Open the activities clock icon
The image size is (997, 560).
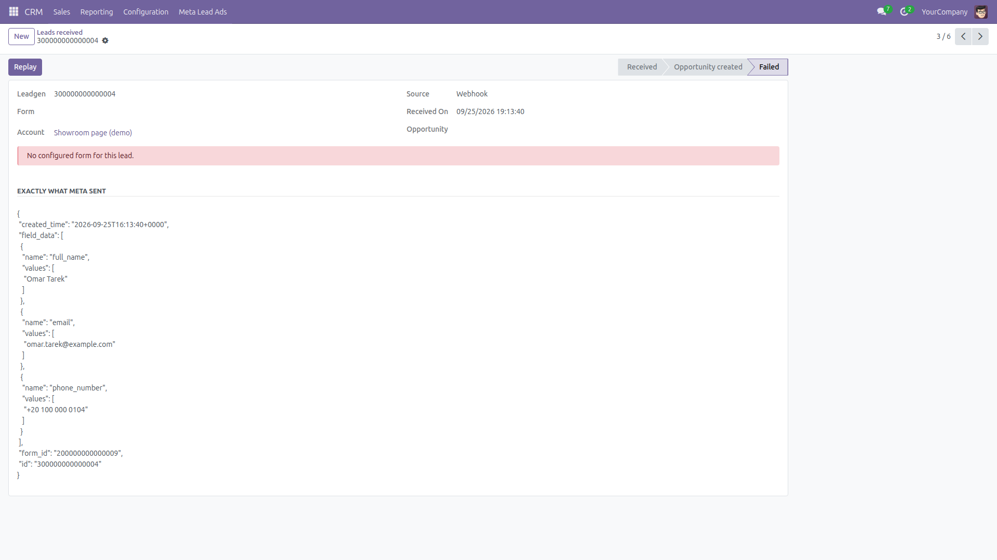[x=906, y=11]
